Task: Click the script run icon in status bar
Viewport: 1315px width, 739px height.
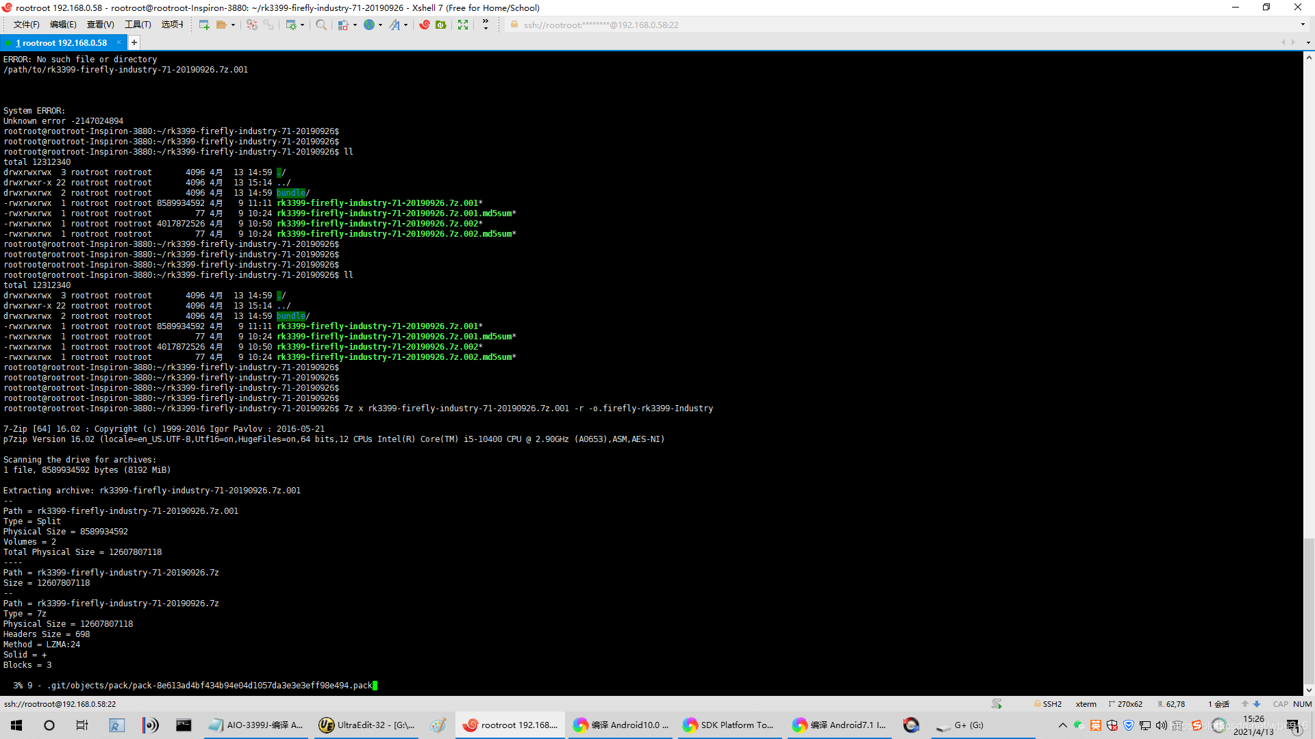Action: 997,704
